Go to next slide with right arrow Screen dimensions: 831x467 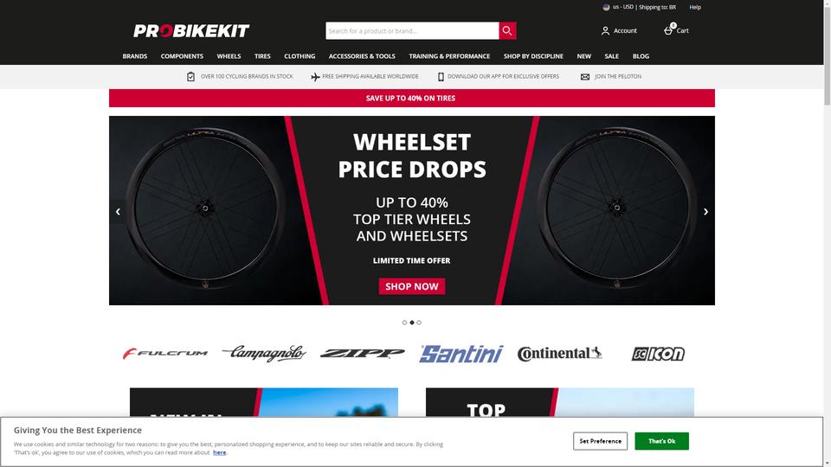tap(705, 211)
